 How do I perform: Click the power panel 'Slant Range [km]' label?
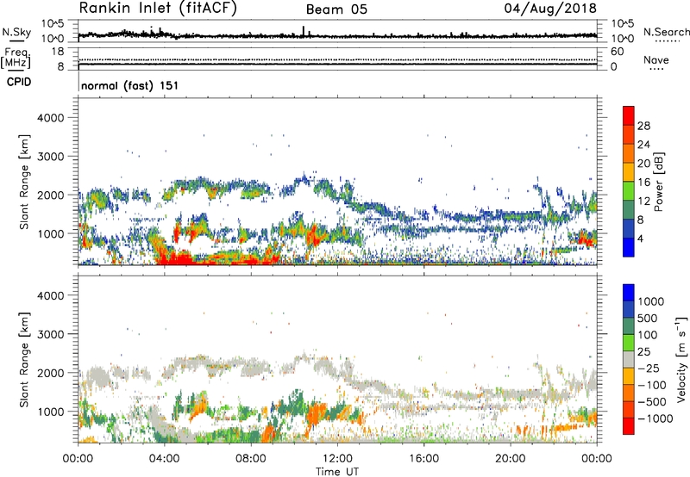point(24,182)
